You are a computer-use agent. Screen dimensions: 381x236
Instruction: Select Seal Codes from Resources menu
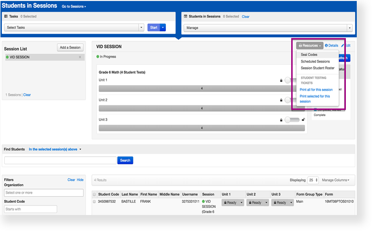(309, 55)
